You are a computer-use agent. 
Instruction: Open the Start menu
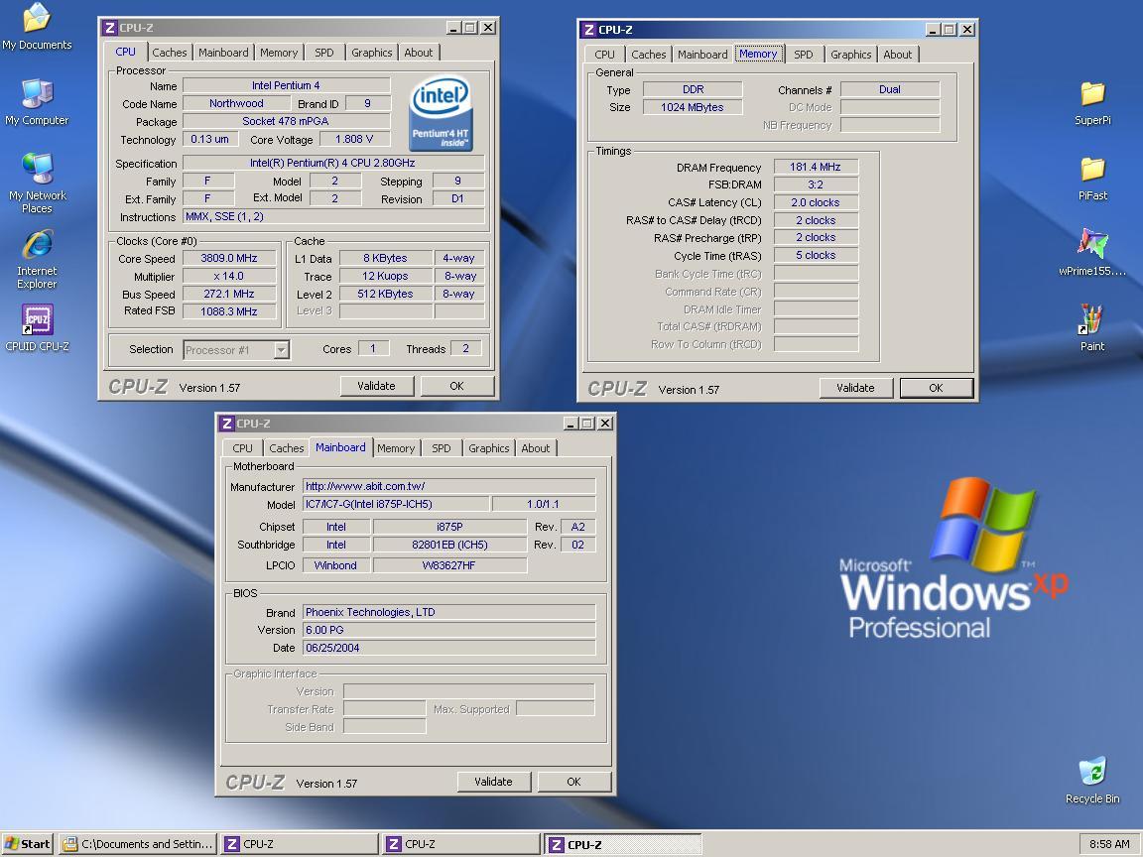(28, 844)
